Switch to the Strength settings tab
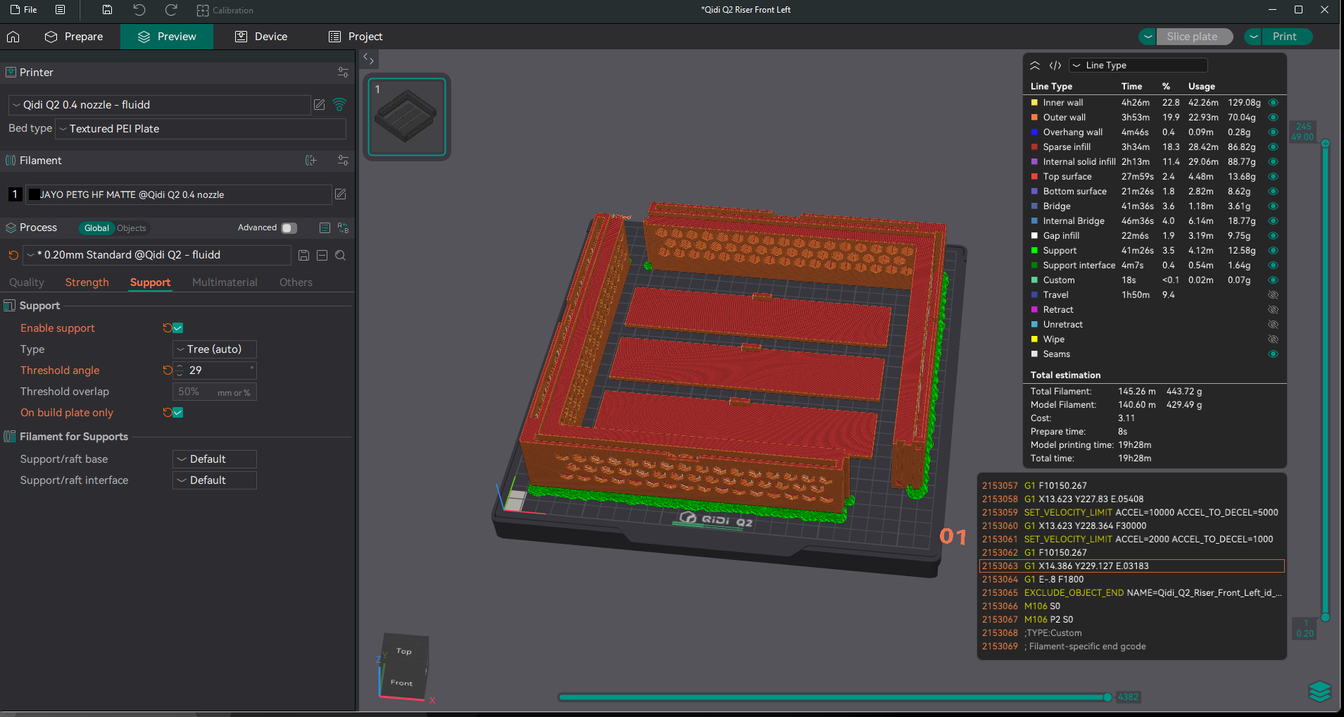The width and height of the screenshot is (1344, 717). [x=87, y=282]
